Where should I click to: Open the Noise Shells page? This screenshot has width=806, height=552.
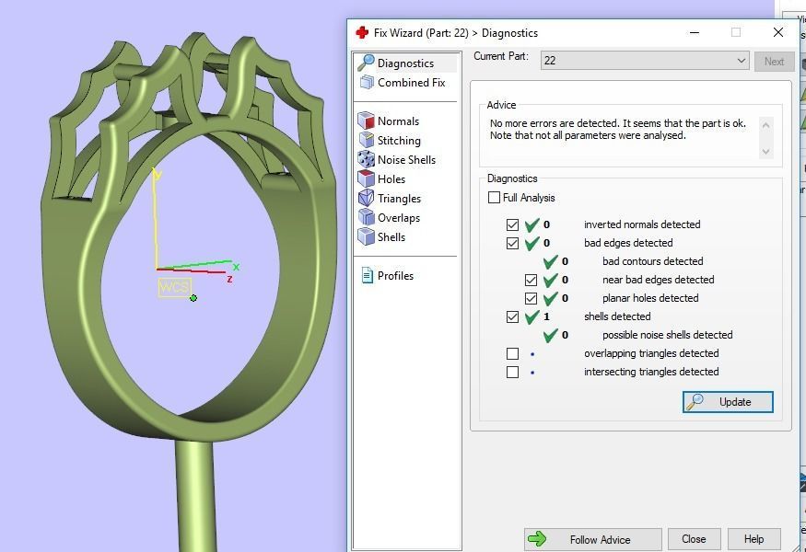tap(397, 160)
